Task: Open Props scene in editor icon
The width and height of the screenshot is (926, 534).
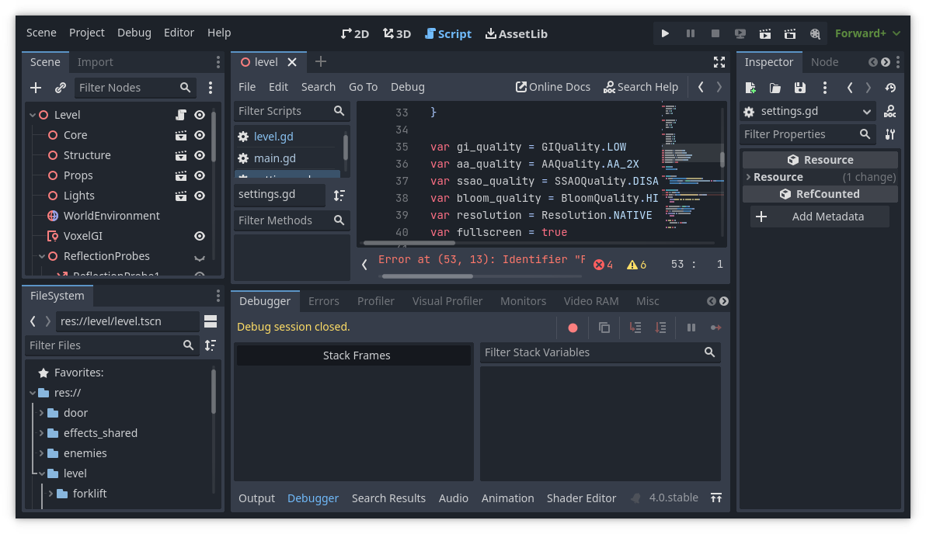Action: pyautogui.click(x=181, y=175)
